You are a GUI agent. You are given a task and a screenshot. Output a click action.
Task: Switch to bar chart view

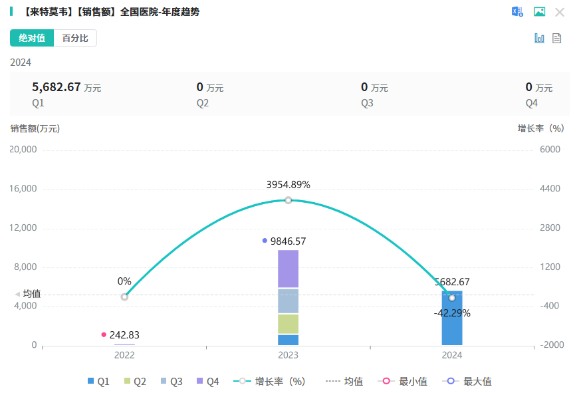[x=539, y=39]
